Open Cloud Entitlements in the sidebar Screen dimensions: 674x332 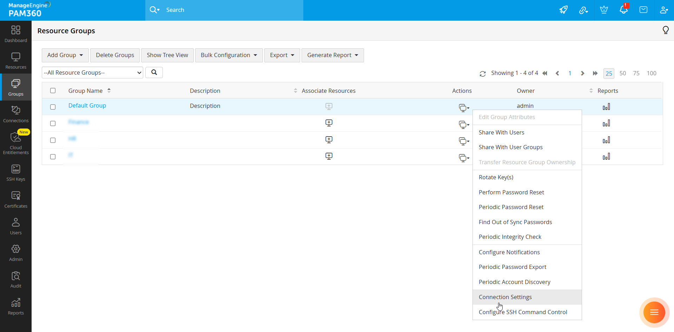16,143
